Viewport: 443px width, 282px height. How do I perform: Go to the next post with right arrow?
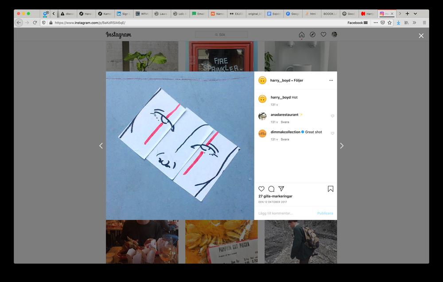[x=342, y=146]
